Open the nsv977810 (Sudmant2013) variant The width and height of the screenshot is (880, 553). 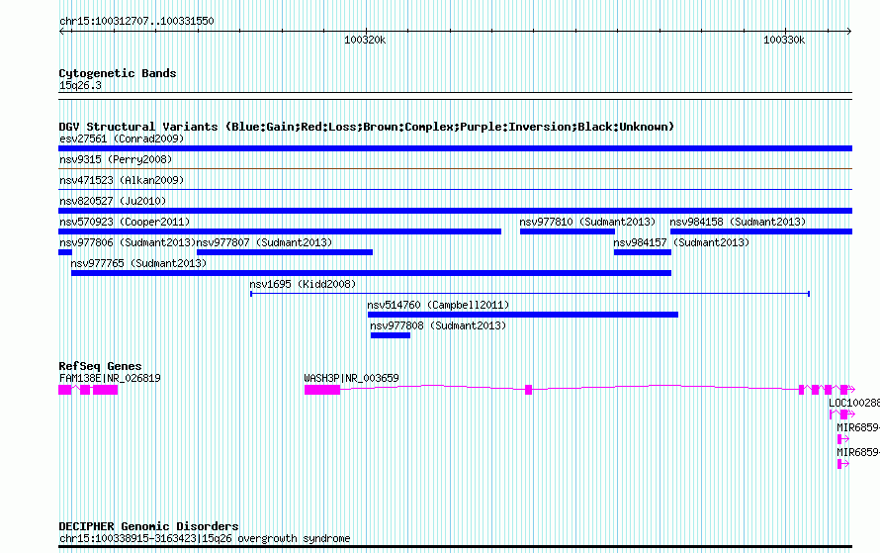pyautogui.click(x=587, y=222)
